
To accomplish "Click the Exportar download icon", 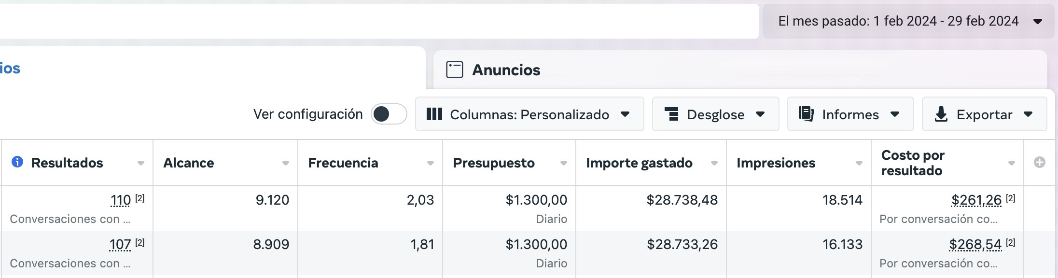I will (x=941, y=114).
